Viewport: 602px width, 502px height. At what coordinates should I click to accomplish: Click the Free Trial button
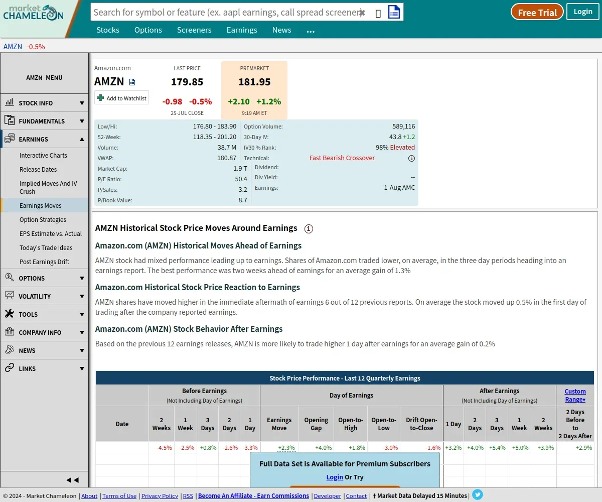click(x=537, y=12)
